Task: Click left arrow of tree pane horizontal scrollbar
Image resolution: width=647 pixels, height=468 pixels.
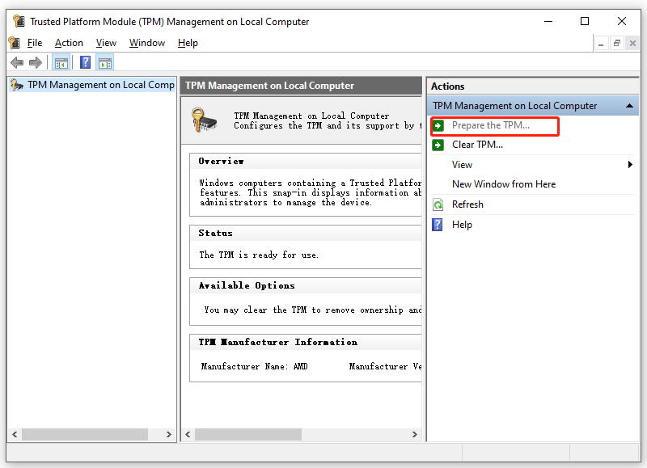Action: coord(15,434)
